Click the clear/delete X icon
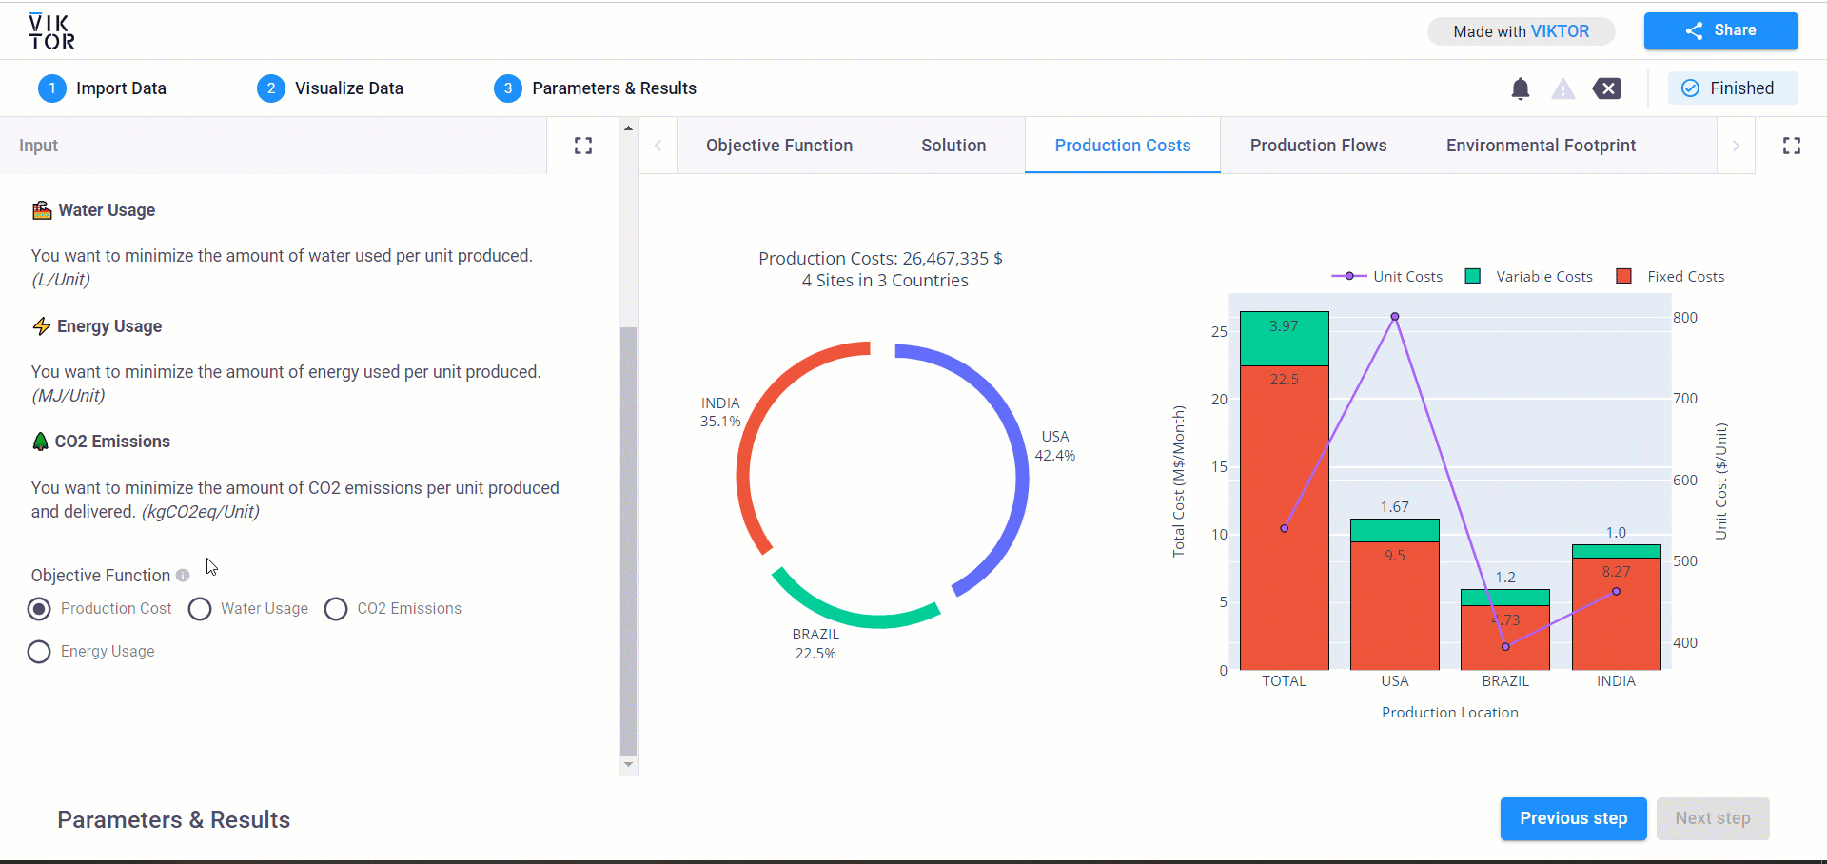Screen dimensions: 1827x864 (1606, 88)
